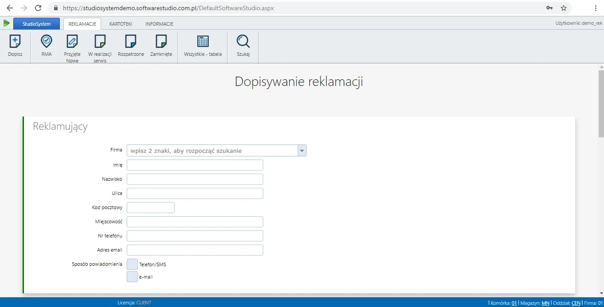Click the Szukaj magnifier icon
This screenshot has width=604, height=307.
click(x=243, y=42)
